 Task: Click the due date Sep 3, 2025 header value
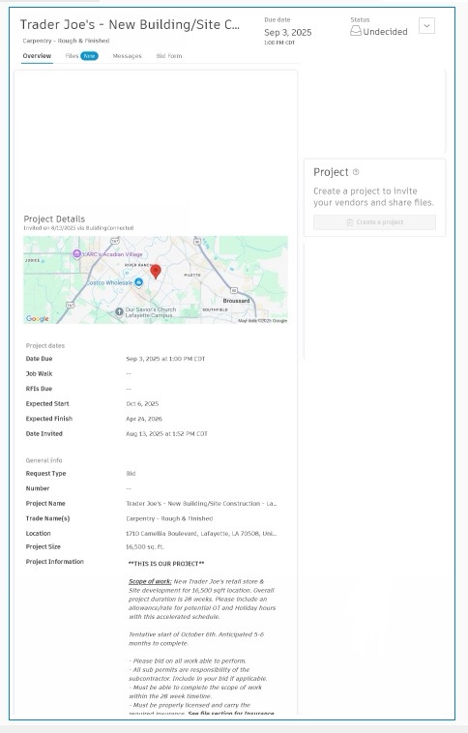pos(287,32)
